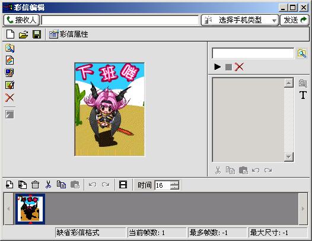Redo frame action in frame toolbar
Viewport: 312px width, 241px height.
(x=106, y=185)
